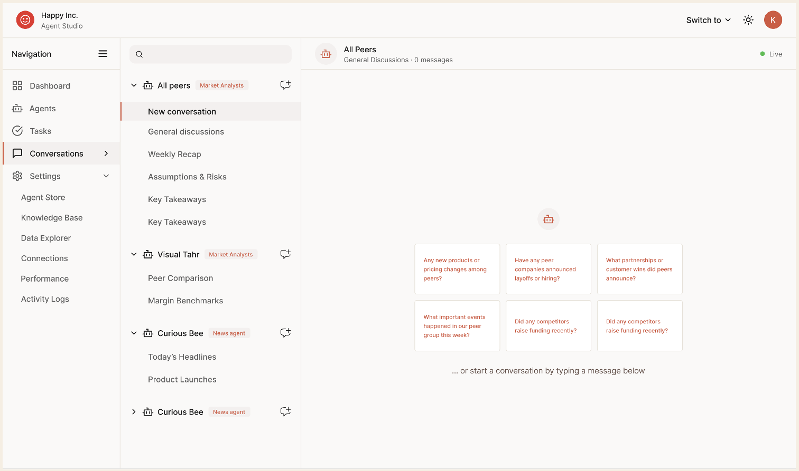The image size is (799, 471).
Task: Click the user avatar K
Action: click(x=773, y=20)
